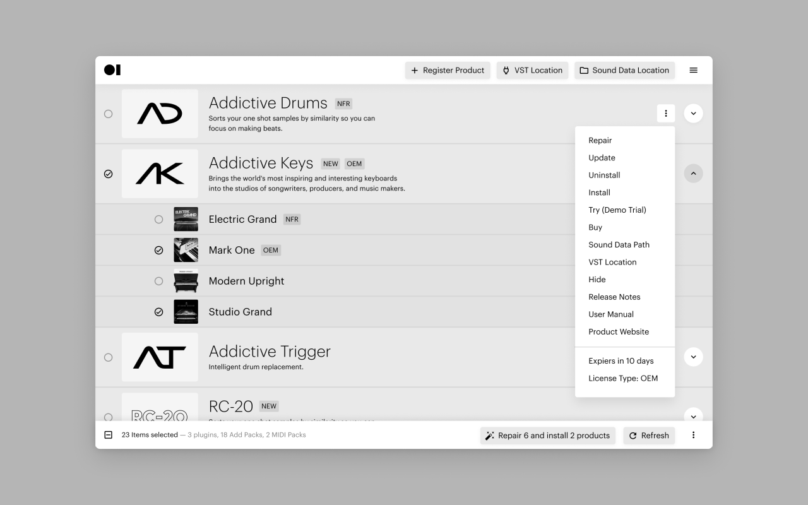Choose Uninstall from the context menu
808x505 pixels.
604,175
